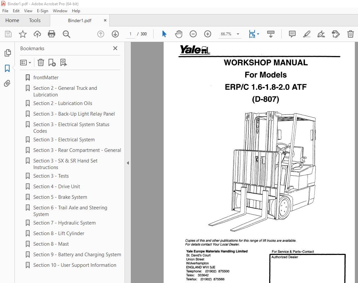Open the Page Thumbnails panel icon
This screenshot has height=283, width=358.
click(x=8, y=53)
